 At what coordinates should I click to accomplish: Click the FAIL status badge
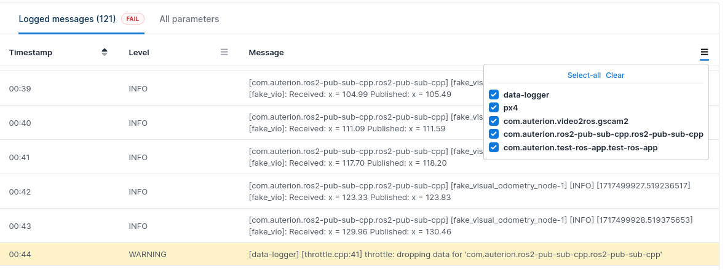pyautogui.click(x=132, y=19)
